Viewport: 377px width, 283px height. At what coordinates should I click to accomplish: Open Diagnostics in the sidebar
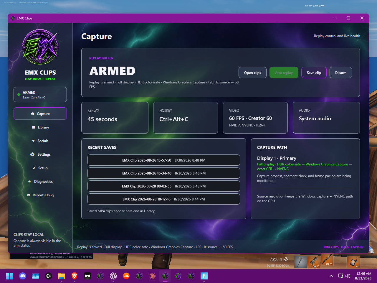[40, 182]
